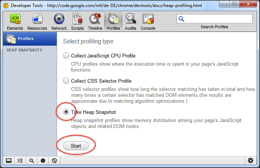Open the Resources panel

point(37,22)
